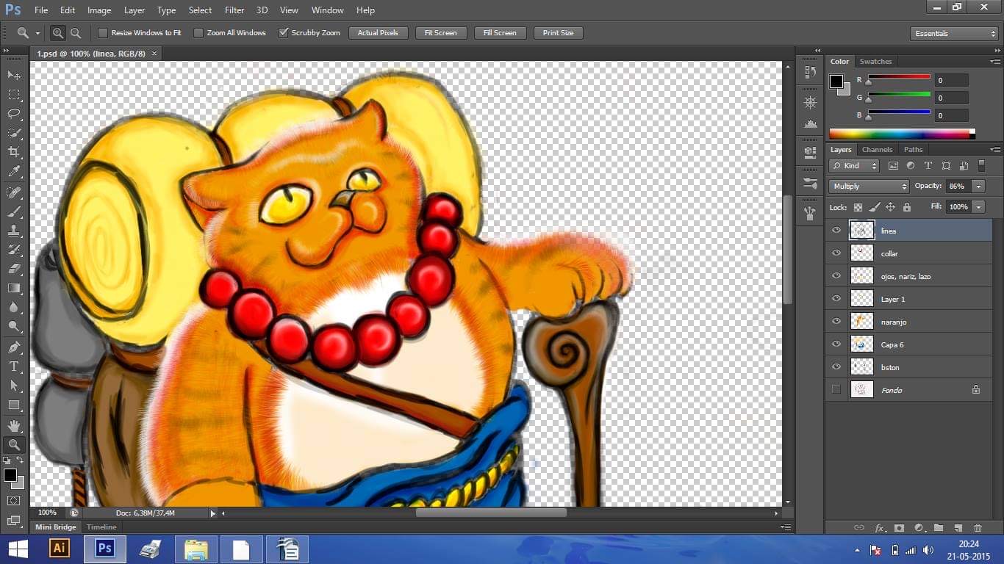
Task: Select the Eraser tool
Action: pyautogui.click(x=14, y=269)
